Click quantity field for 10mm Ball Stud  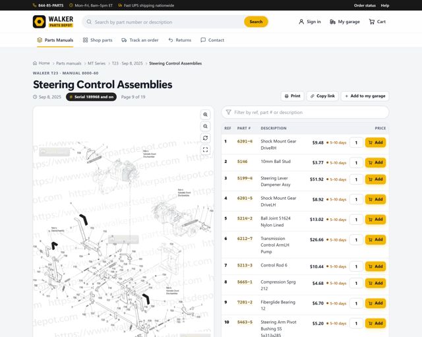pos(356,163)
